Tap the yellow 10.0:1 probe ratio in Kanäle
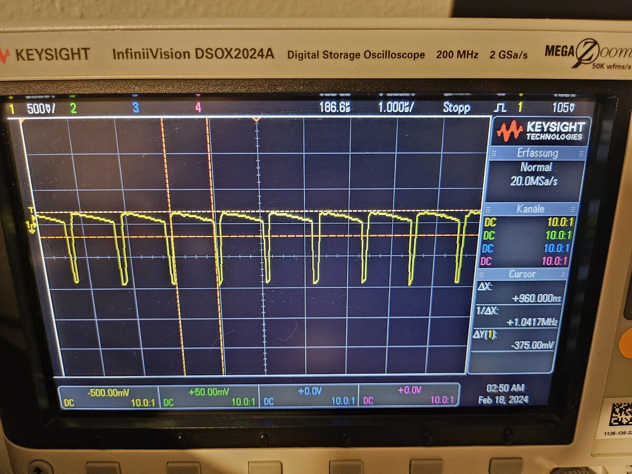Viewport: 632px width, 474px height. click(560, 222)
